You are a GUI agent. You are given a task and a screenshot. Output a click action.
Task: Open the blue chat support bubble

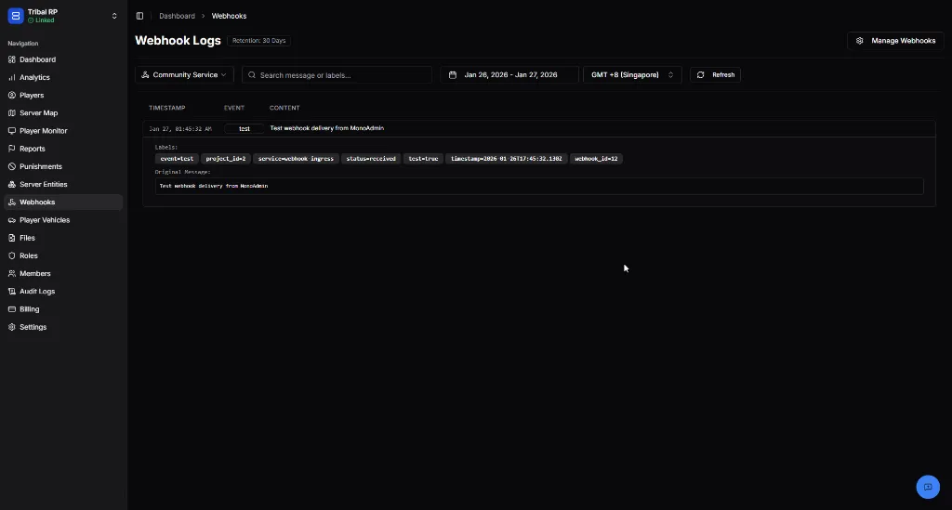pyautogui.click(x=928, y=487)
